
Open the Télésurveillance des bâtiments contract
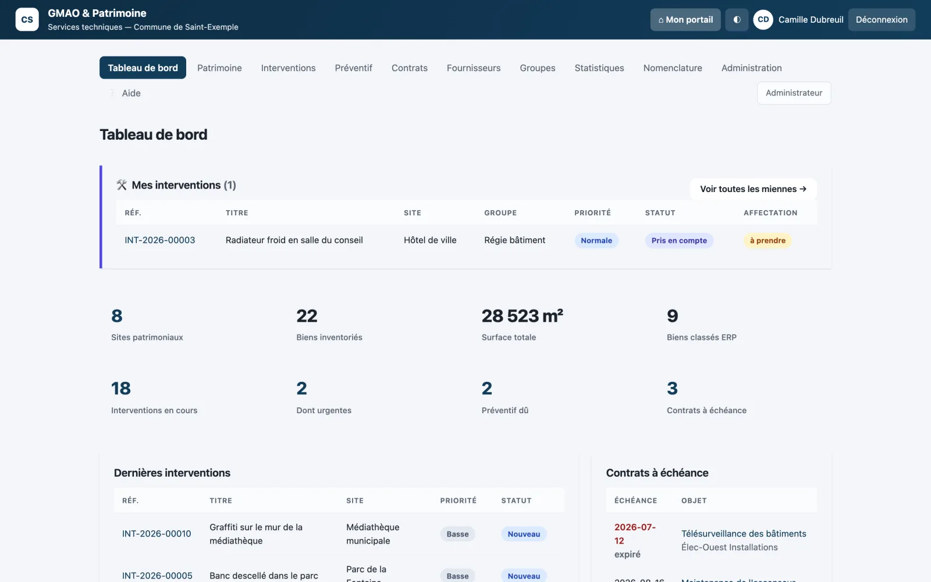[x=744, y=534]
